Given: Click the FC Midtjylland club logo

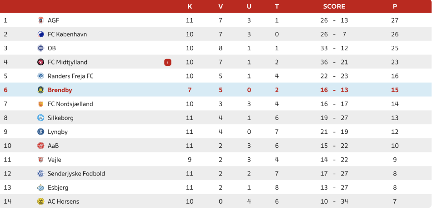Looking at the screenshot, I should coord(40,62).
